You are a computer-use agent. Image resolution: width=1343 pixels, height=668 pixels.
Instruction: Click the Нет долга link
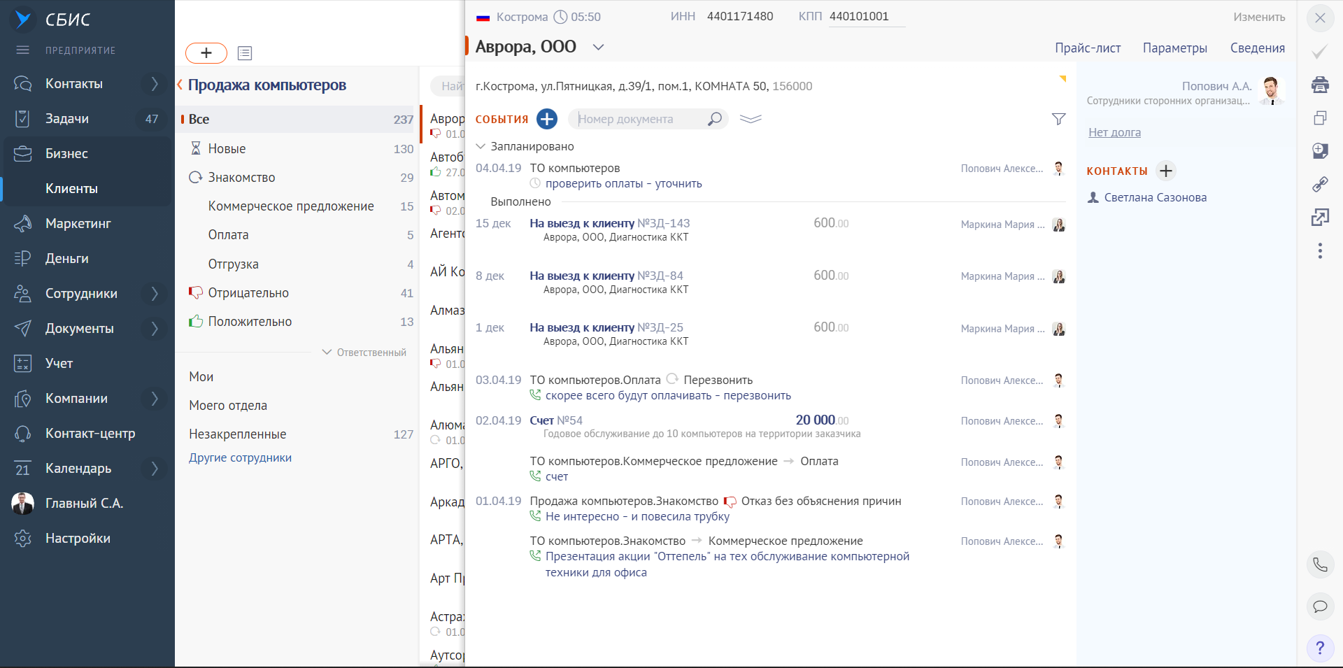coord(1114,133)
